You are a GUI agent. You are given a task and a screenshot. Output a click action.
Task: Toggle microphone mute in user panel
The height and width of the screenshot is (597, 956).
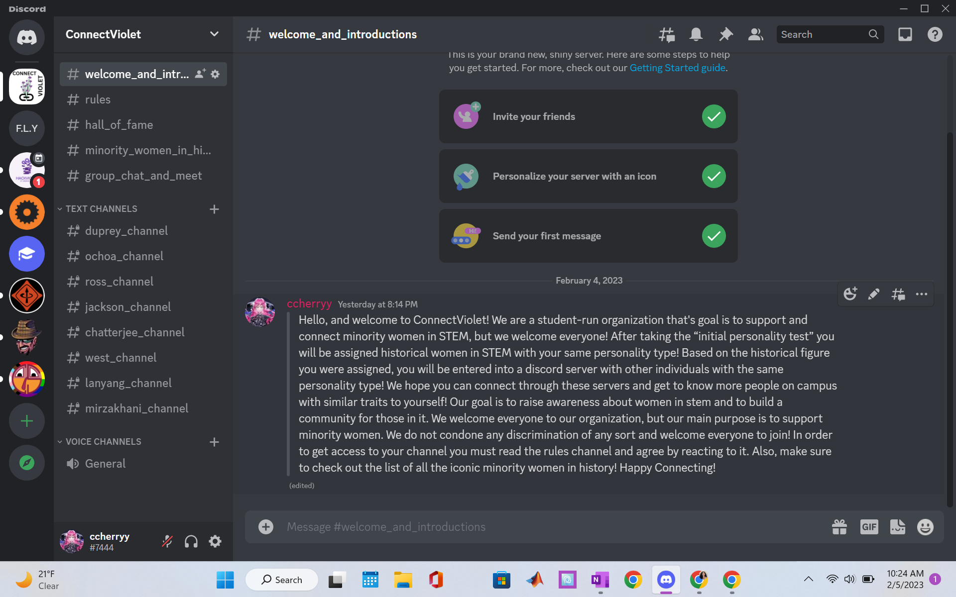coord(167,541)
